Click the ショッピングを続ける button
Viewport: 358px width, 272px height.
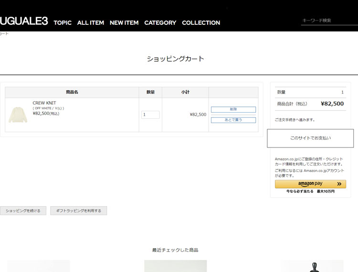[x=23, y=210]
